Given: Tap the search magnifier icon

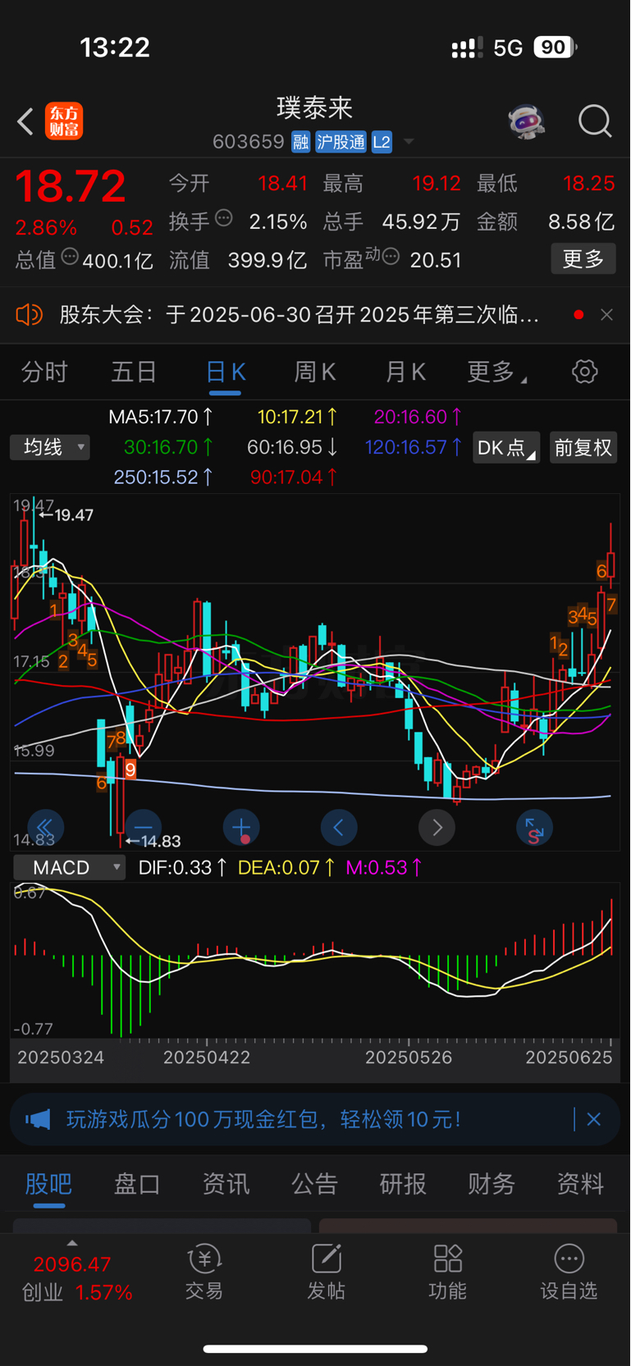Looking at the screenshot, I should tap(595, 121).
